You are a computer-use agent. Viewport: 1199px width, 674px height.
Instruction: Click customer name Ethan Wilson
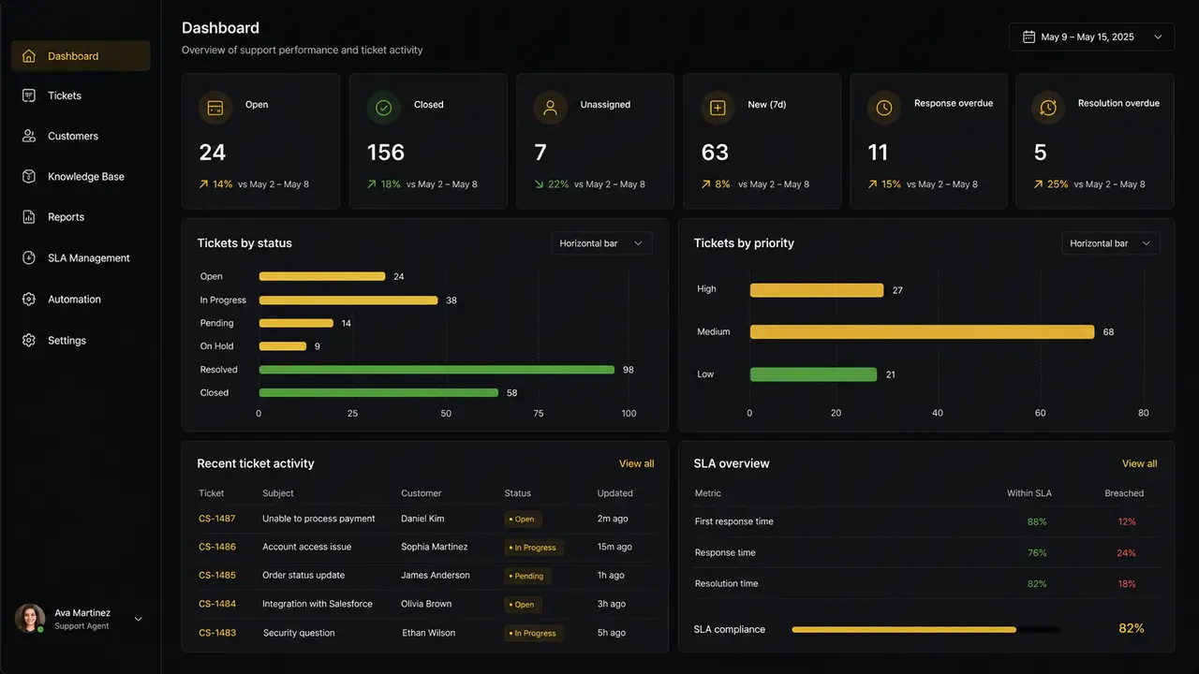pos(429,633)
